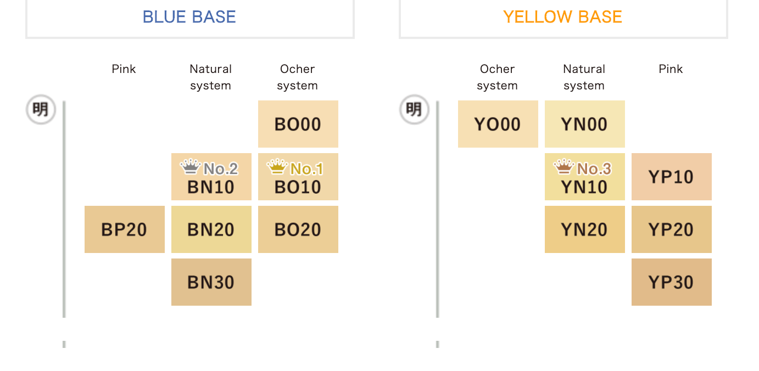Choose the YN10 No.3 ranked shade

point(584,177)
